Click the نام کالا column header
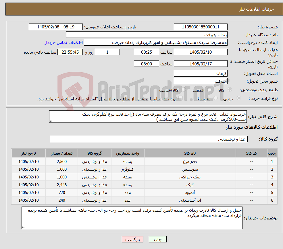Screen dimensions: 283x249 tap(190, 153)
